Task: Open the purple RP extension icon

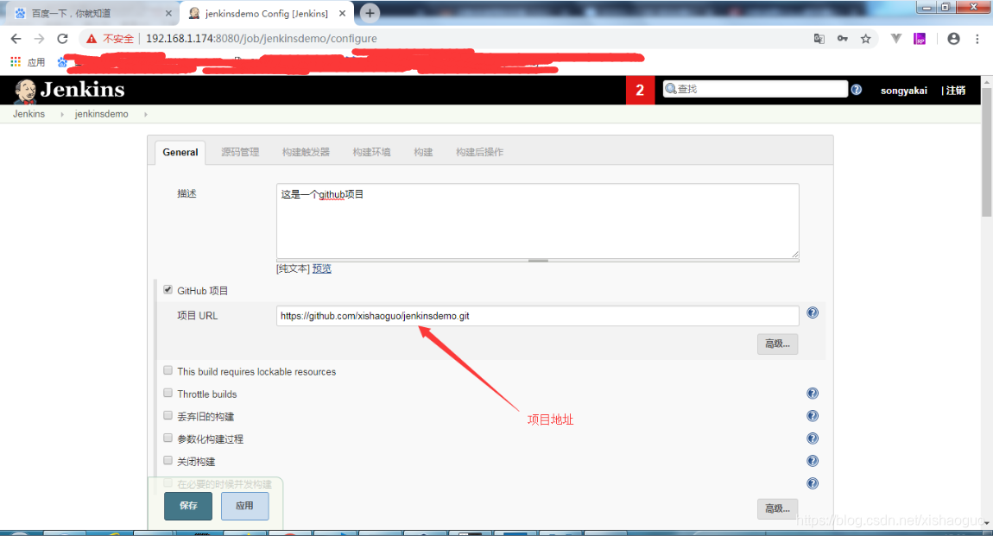Action: tap(920, 39)
